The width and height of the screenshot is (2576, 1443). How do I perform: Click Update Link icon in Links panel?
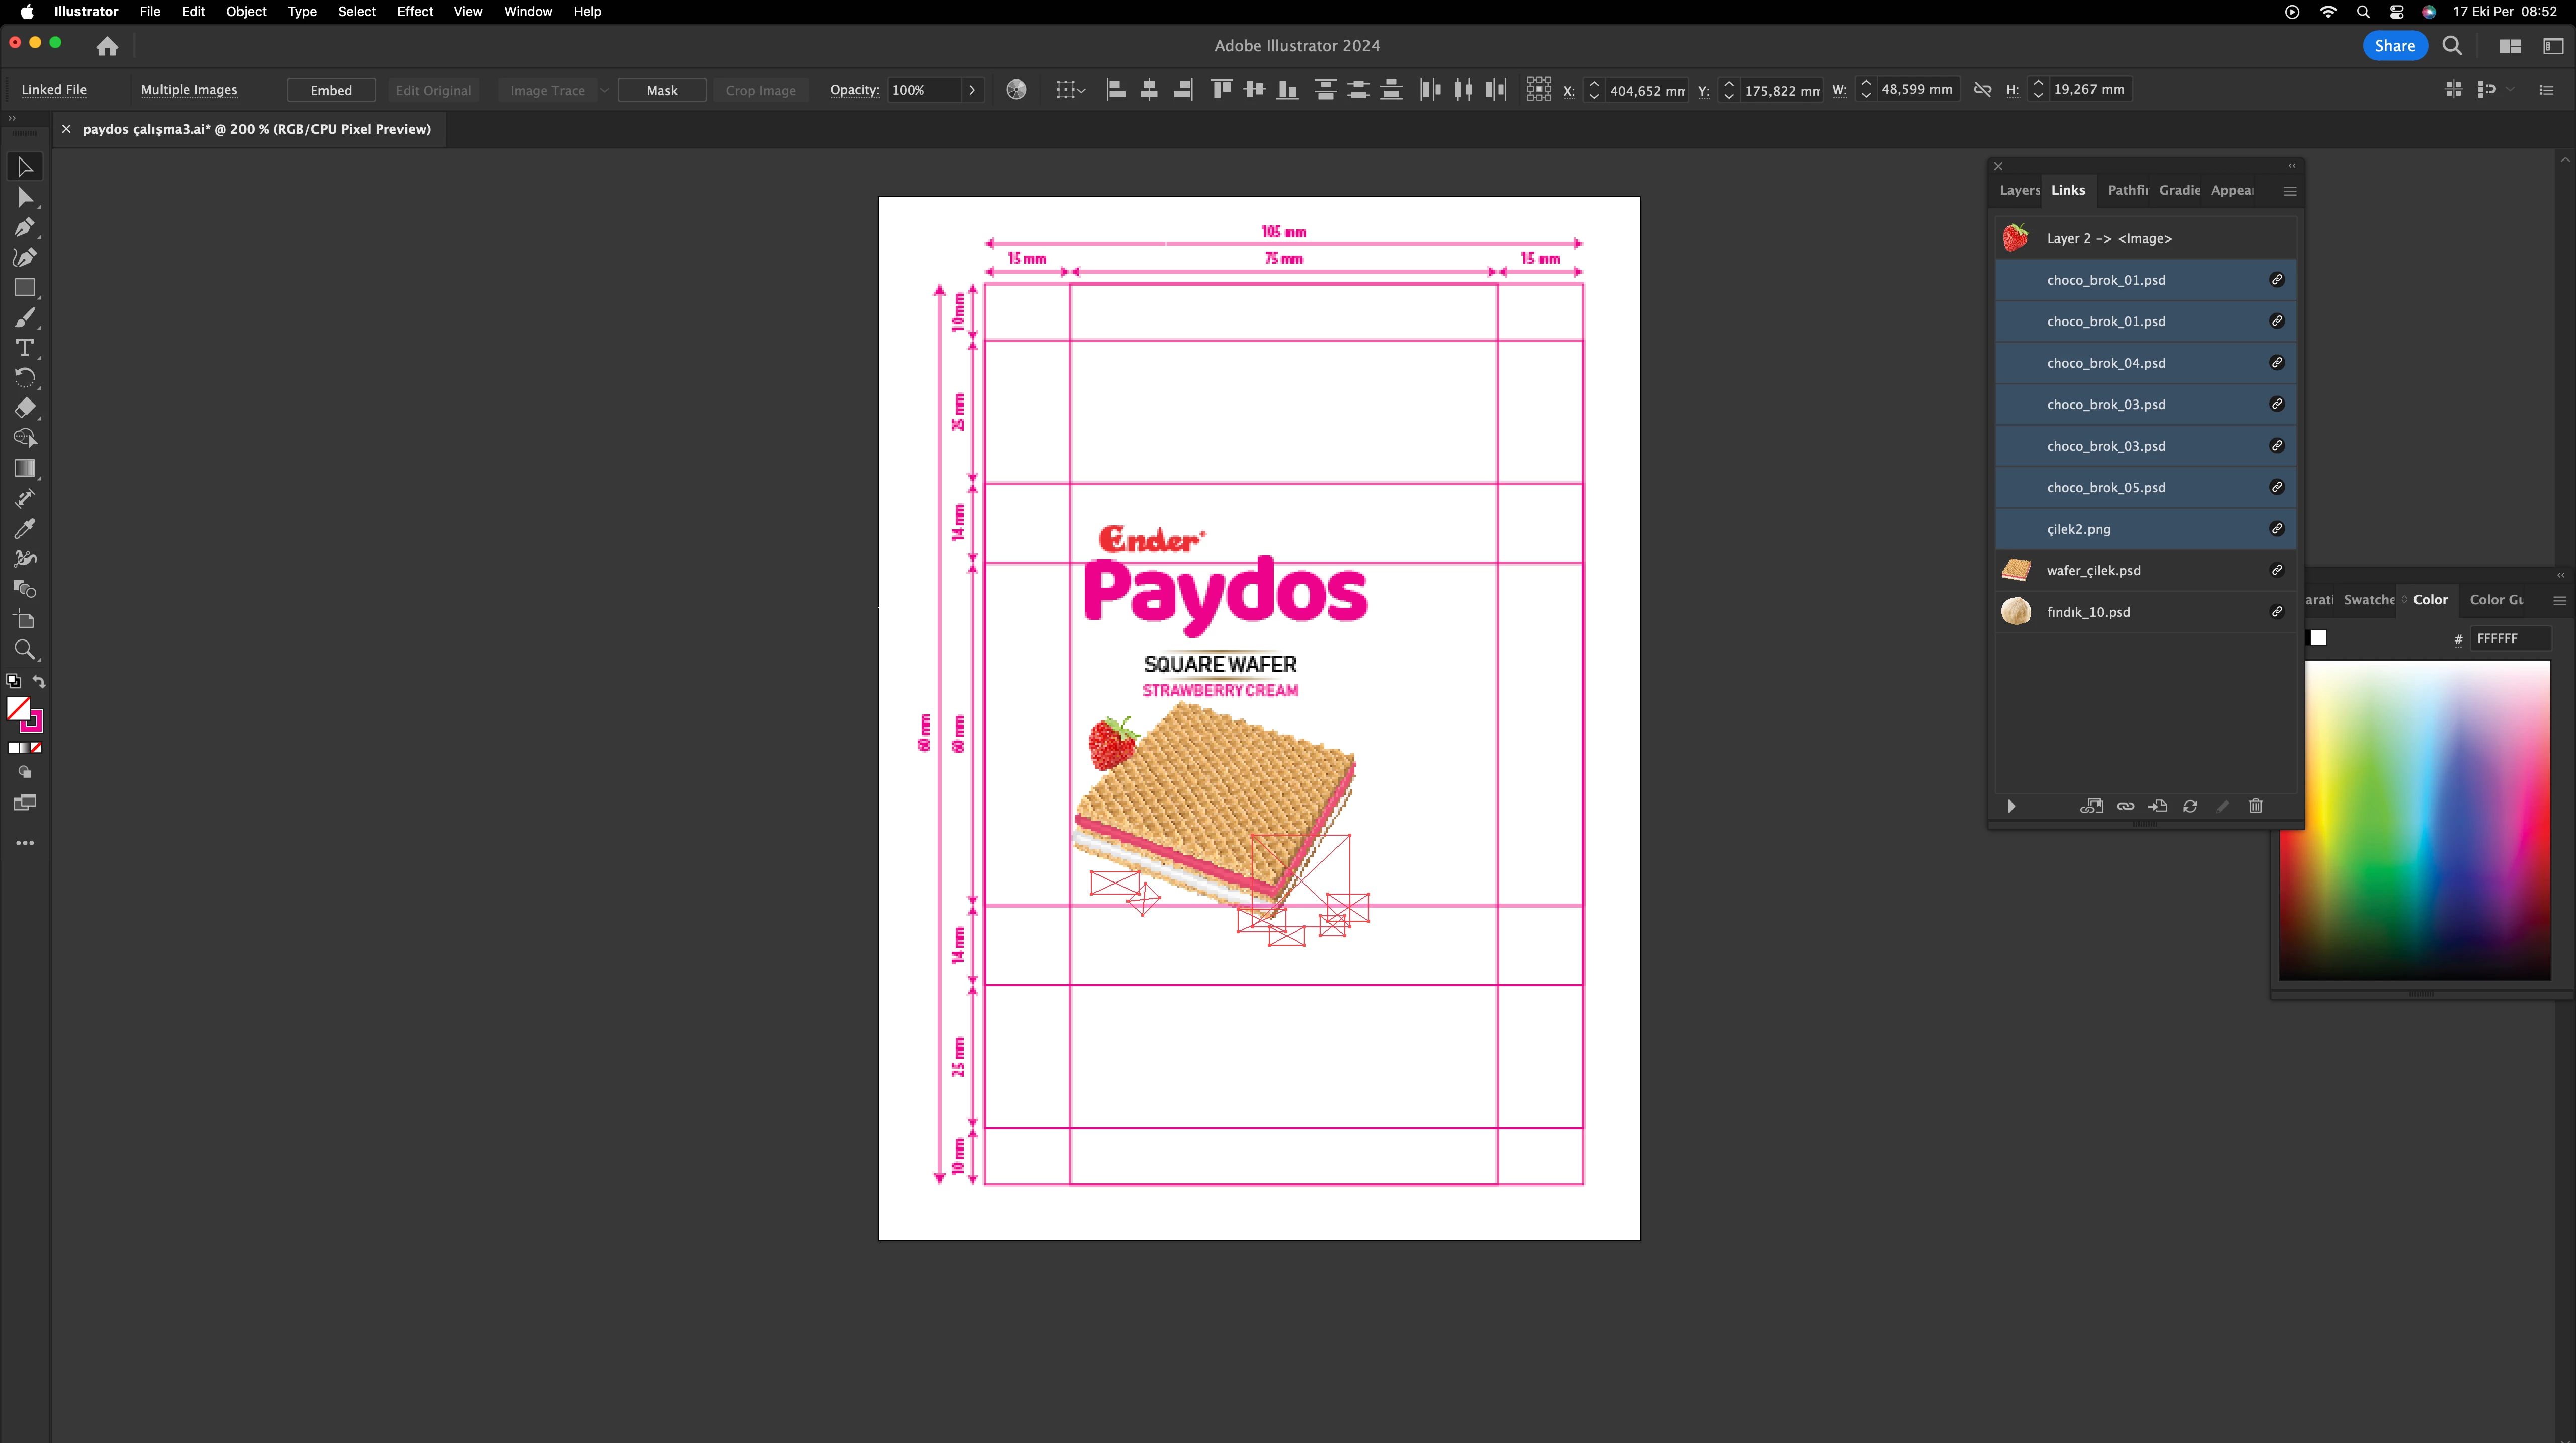point(2190,806)
